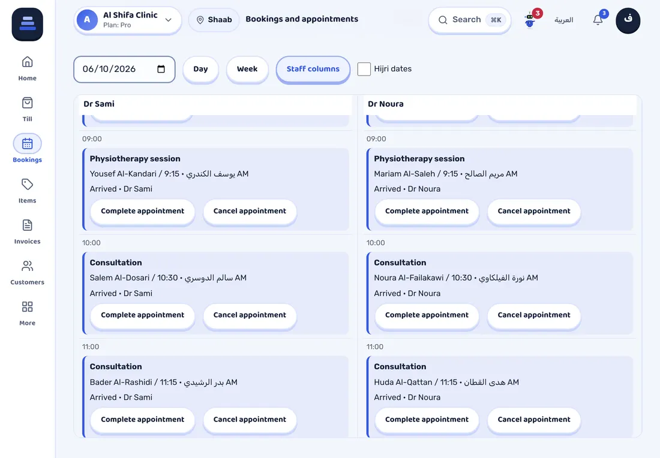
Task: Open the Items tag icon
Action: (28, 185)
